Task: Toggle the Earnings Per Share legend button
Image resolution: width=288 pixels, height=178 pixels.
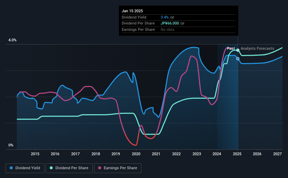Action: (x=118, y=168)
